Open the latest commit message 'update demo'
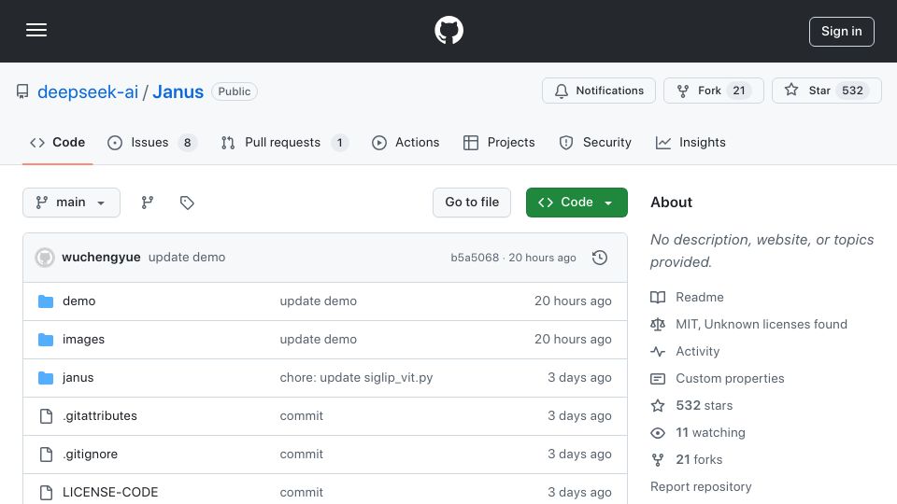This screenshot has height=504, width=897. (x=187, y=258)
